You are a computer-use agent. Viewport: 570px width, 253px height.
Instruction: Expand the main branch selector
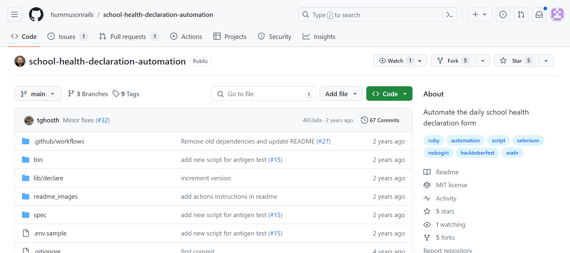click(x=38, y=94)
